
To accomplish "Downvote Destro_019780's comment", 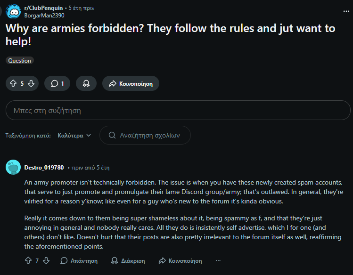I will (46, 260).
